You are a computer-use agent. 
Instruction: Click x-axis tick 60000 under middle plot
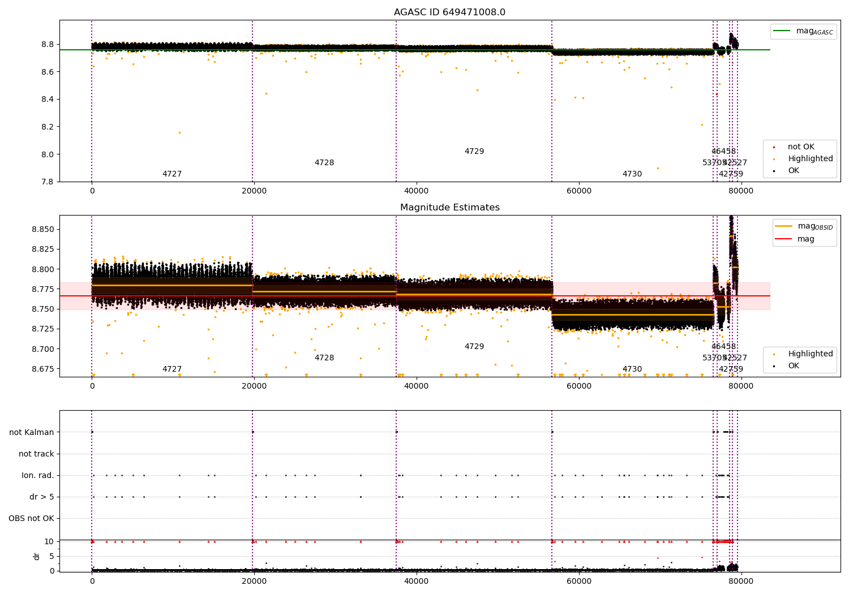click(x=579, y=386)
